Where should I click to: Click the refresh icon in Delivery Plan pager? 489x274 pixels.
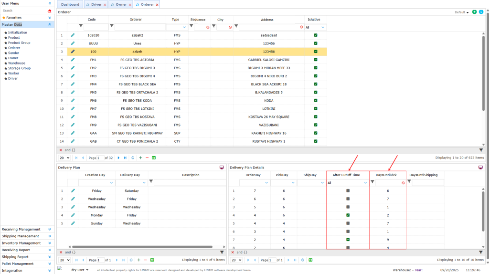[x=131, y=260]
